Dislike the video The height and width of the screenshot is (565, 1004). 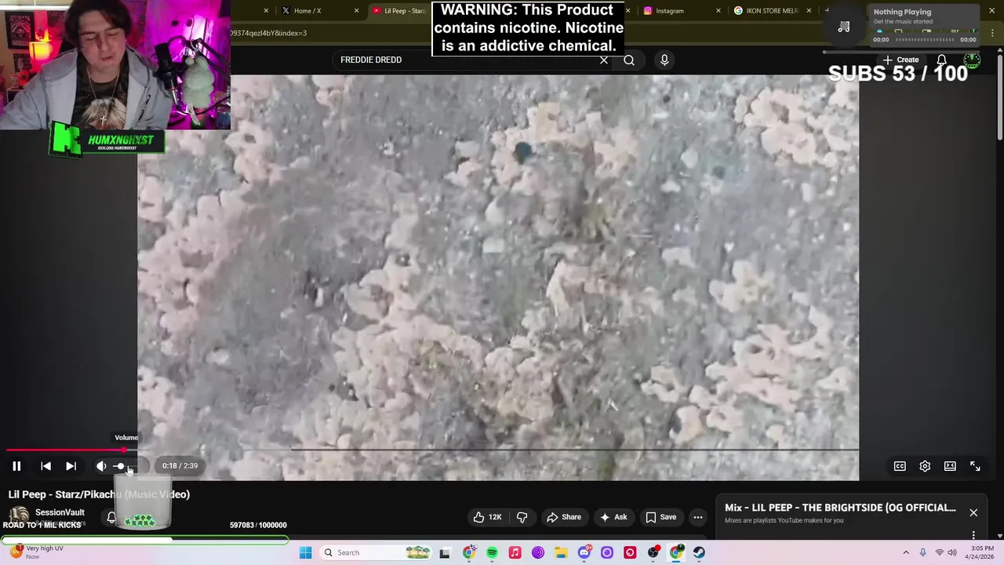522,517
